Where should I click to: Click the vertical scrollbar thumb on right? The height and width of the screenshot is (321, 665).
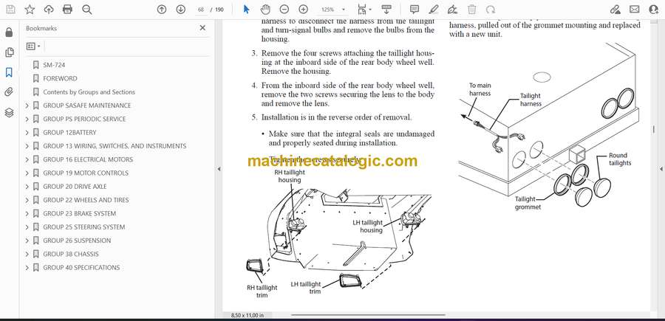[x=653, y=130]
